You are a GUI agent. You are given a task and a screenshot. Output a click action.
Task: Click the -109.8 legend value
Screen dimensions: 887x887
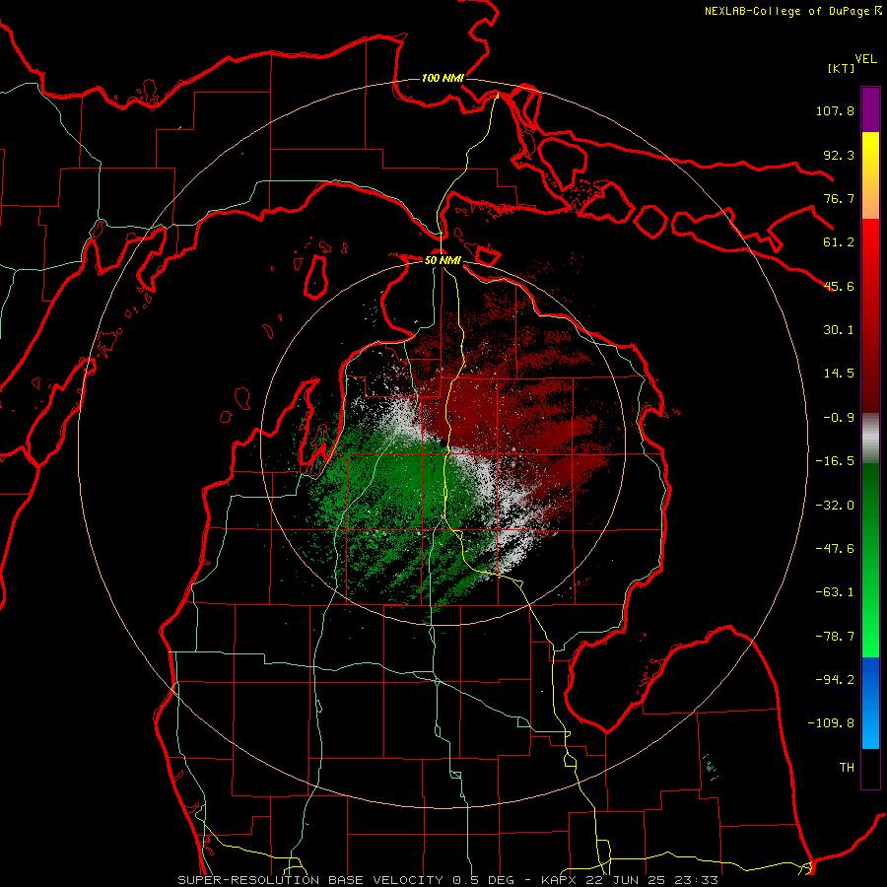[x=831, y=723]
